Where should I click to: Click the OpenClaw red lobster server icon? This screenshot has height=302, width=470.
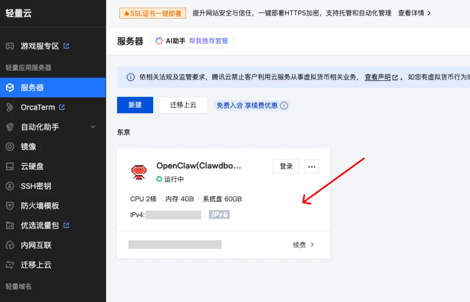(139, 172)
